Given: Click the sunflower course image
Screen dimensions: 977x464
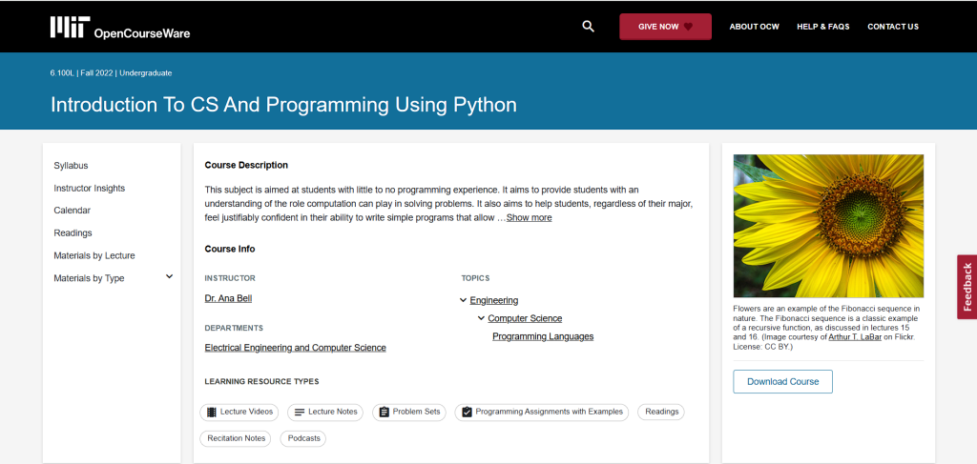Looking at the screenshot, I should (828, 226).
